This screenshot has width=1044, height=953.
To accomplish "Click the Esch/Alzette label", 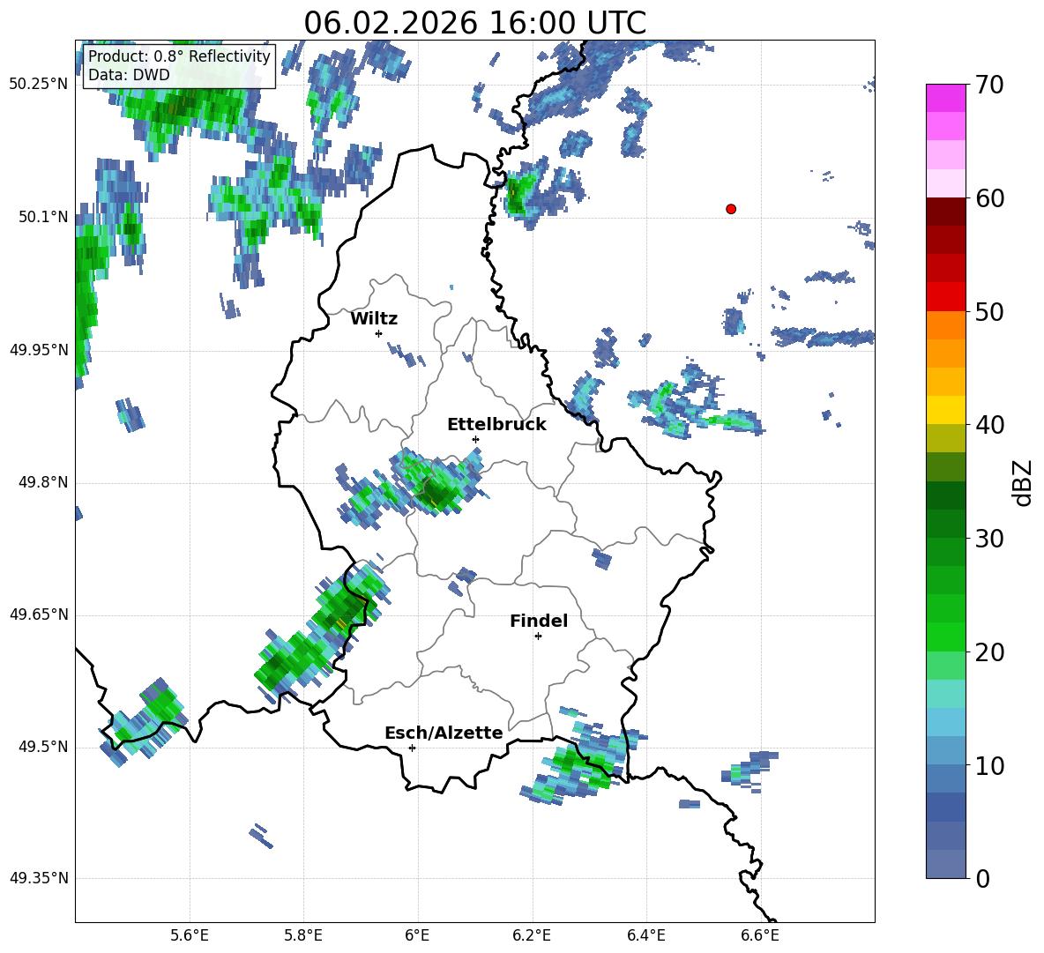I will coord(444,733).
